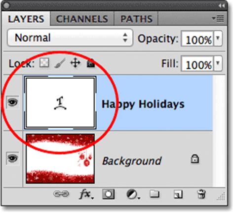
Task: Open the Opacity slider arrow
Action: click(218, 38)
